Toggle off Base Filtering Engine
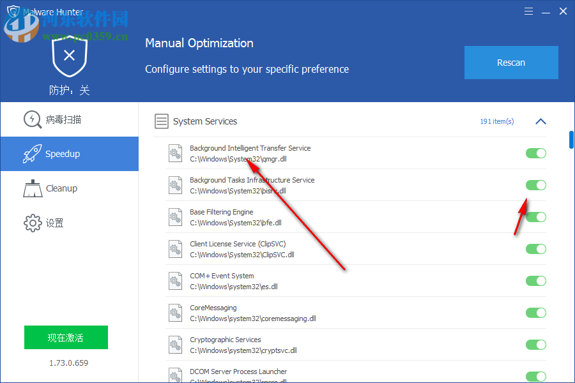 tap(535, 217)
